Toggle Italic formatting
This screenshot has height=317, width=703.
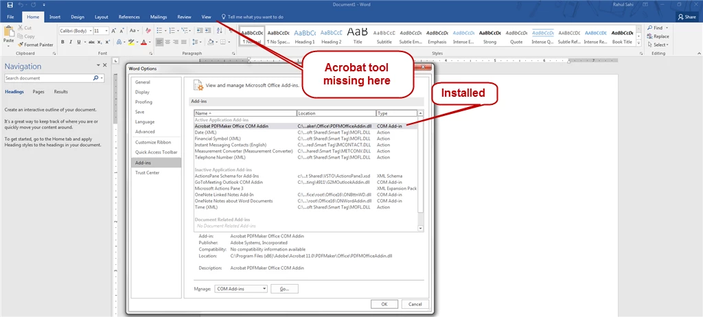[x=71, y=42]
